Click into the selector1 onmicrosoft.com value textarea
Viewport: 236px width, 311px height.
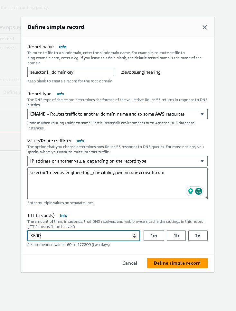tap(118, 183)
